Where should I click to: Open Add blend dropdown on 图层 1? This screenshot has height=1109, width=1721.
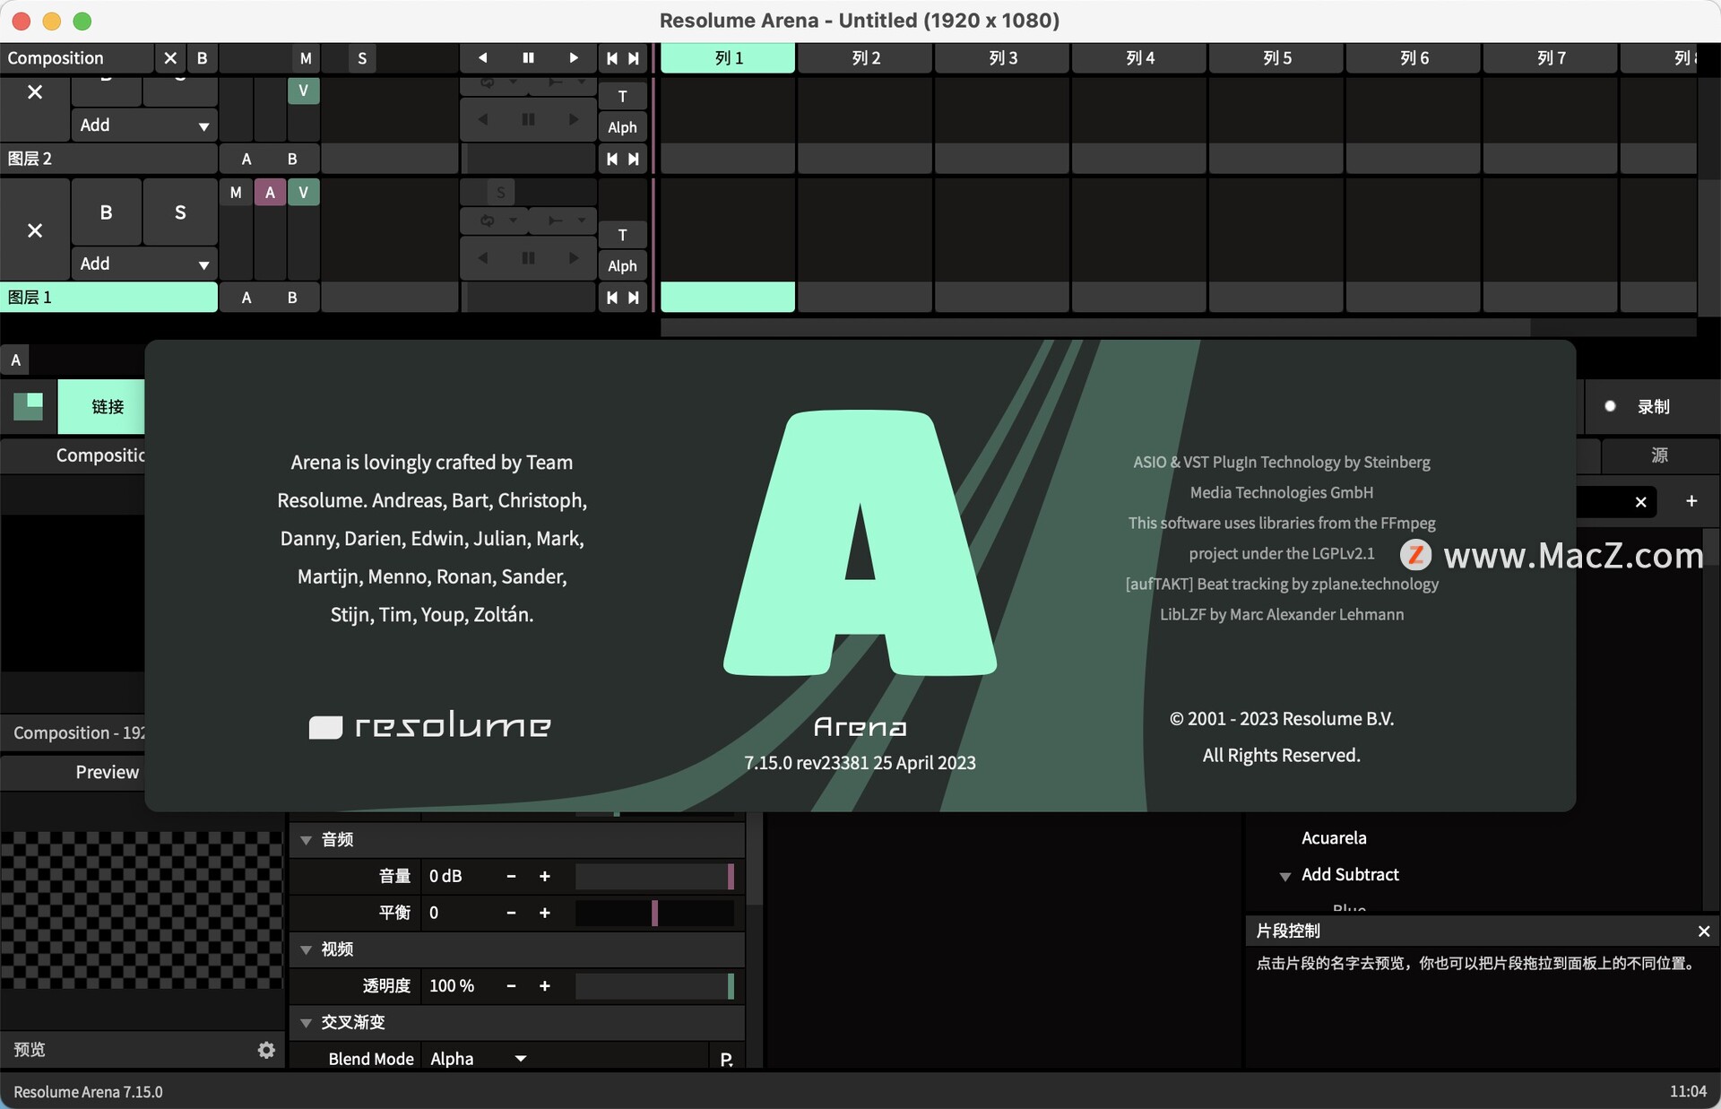144,264
